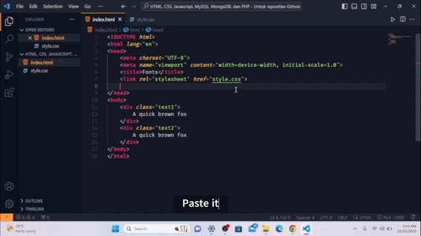Click the "Fonts" title text in code
This screenshot has width=421, height=236.
pos(150,72)
